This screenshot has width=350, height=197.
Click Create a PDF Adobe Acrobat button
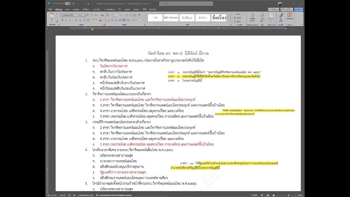point(252,18)
